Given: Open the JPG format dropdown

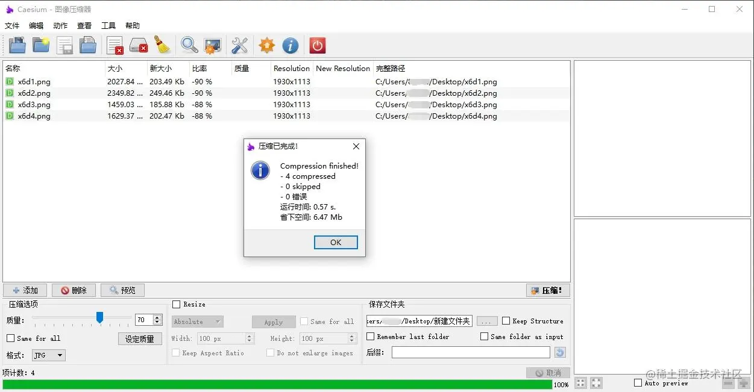Looking at the screenshot, I should point(48,355).
